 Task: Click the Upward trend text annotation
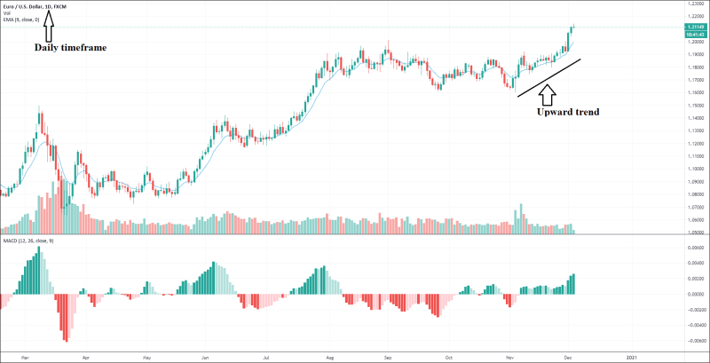click(568, 113)
